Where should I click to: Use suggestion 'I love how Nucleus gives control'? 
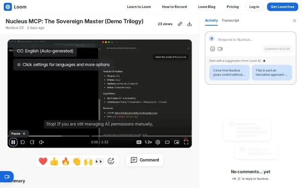229,72
